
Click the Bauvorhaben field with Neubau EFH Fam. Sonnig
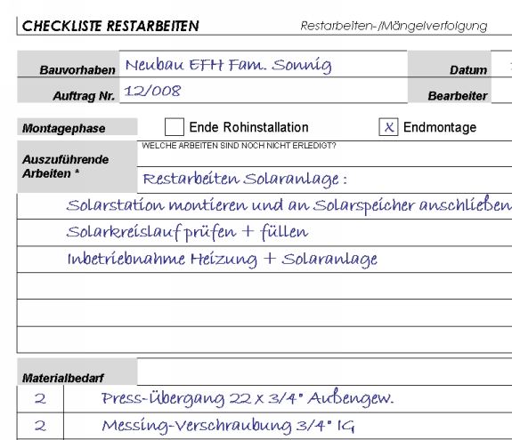point(264,64)
